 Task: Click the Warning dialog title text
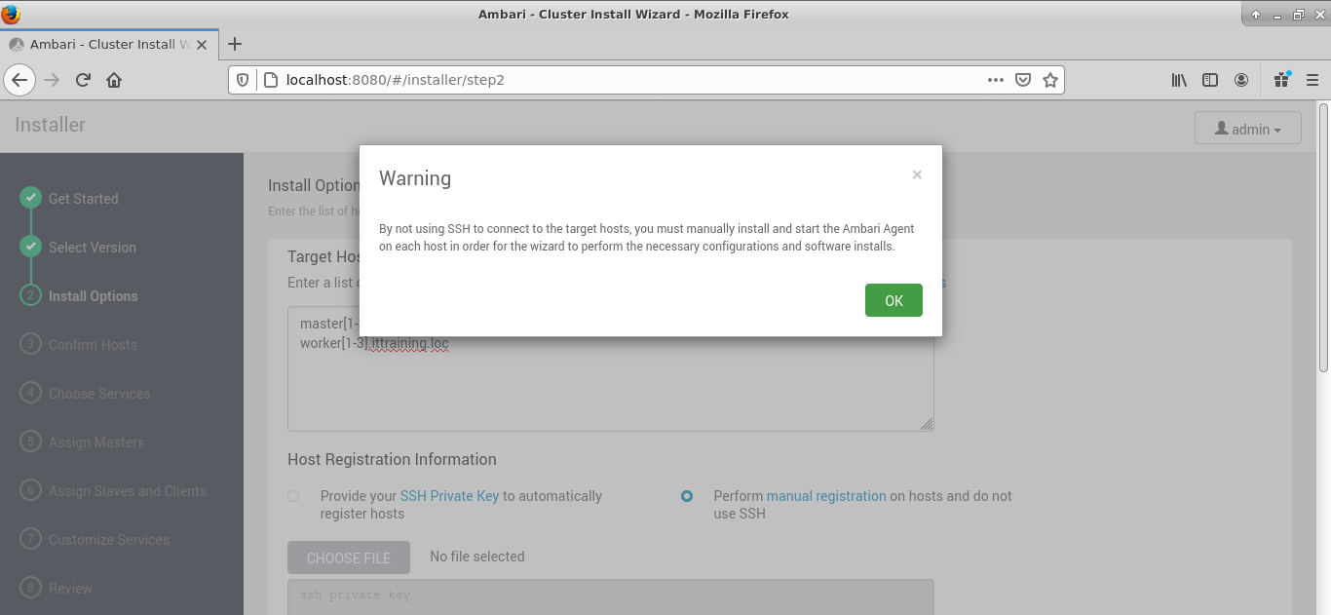(x=415, y=178)
